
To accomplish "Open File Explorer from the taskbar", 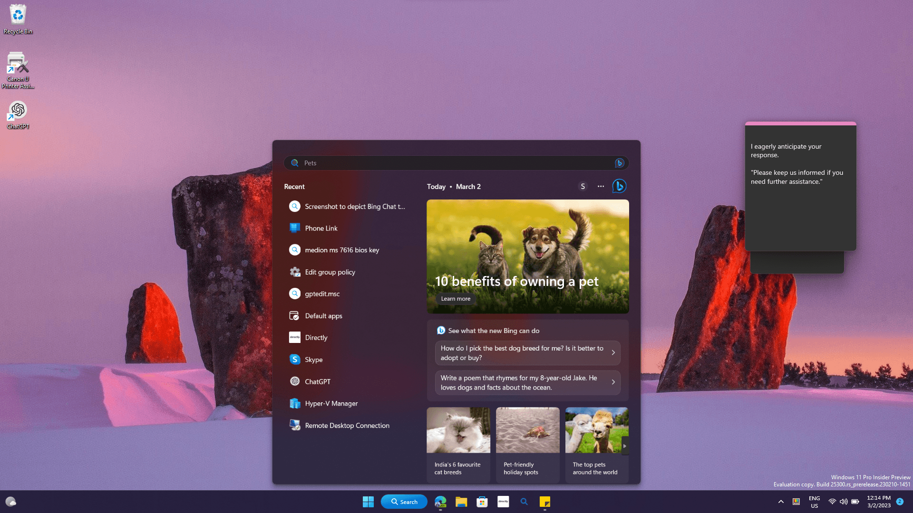I will [x=461, y=502].
